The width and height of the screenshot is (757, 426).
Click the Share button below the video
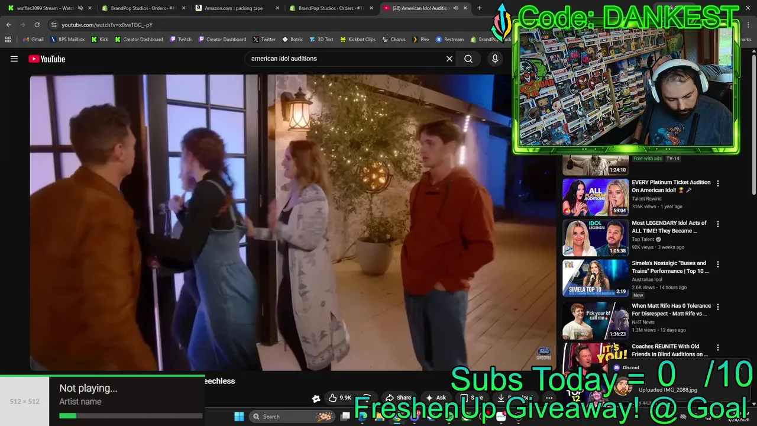pos(398,398)
